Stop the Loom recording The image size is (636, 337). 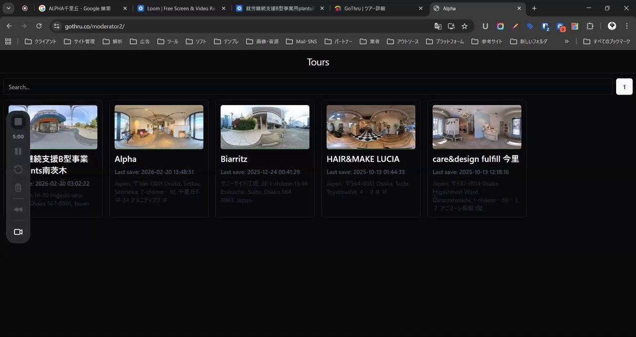pos(18,121)
